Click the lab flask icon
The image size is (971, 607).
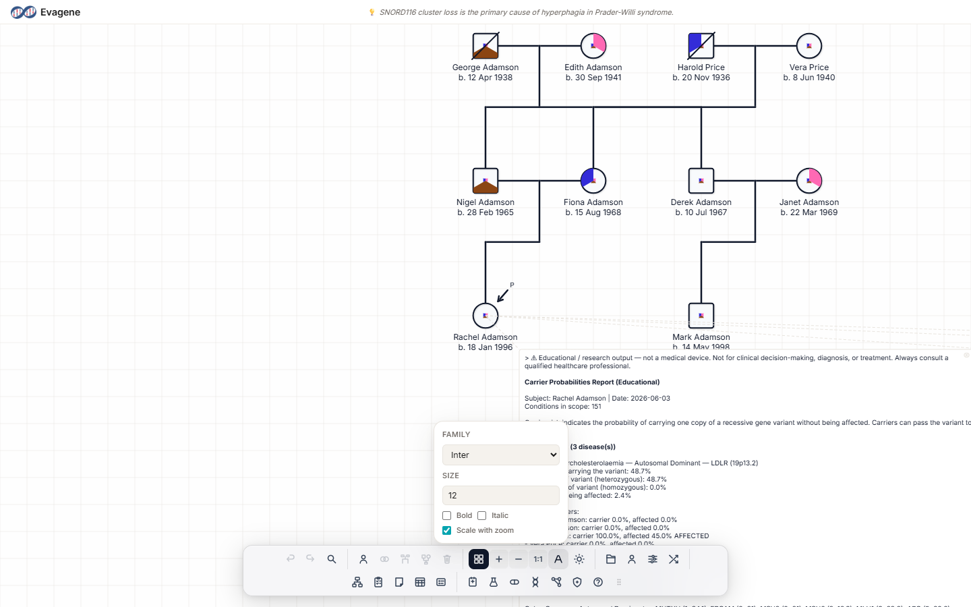pos(494,582)
